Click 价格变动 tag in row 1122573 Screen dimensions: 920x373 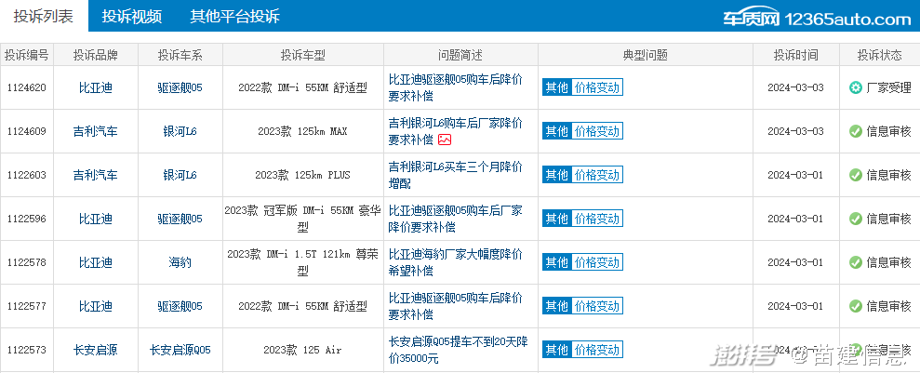click(x=596, y=350)
